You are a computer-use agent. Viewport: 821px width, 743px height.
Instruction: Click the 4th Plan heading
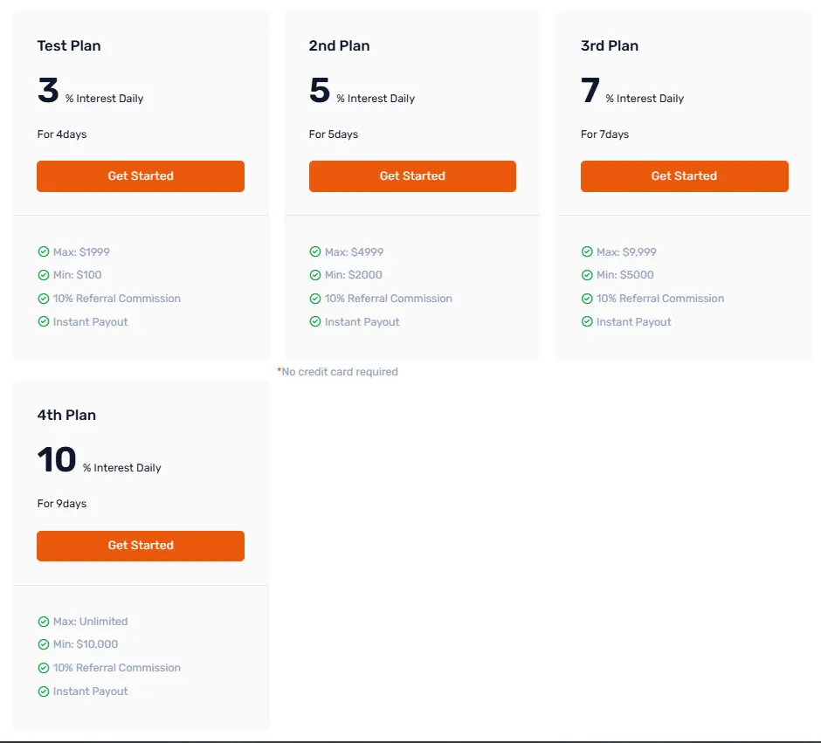(66, 416)
